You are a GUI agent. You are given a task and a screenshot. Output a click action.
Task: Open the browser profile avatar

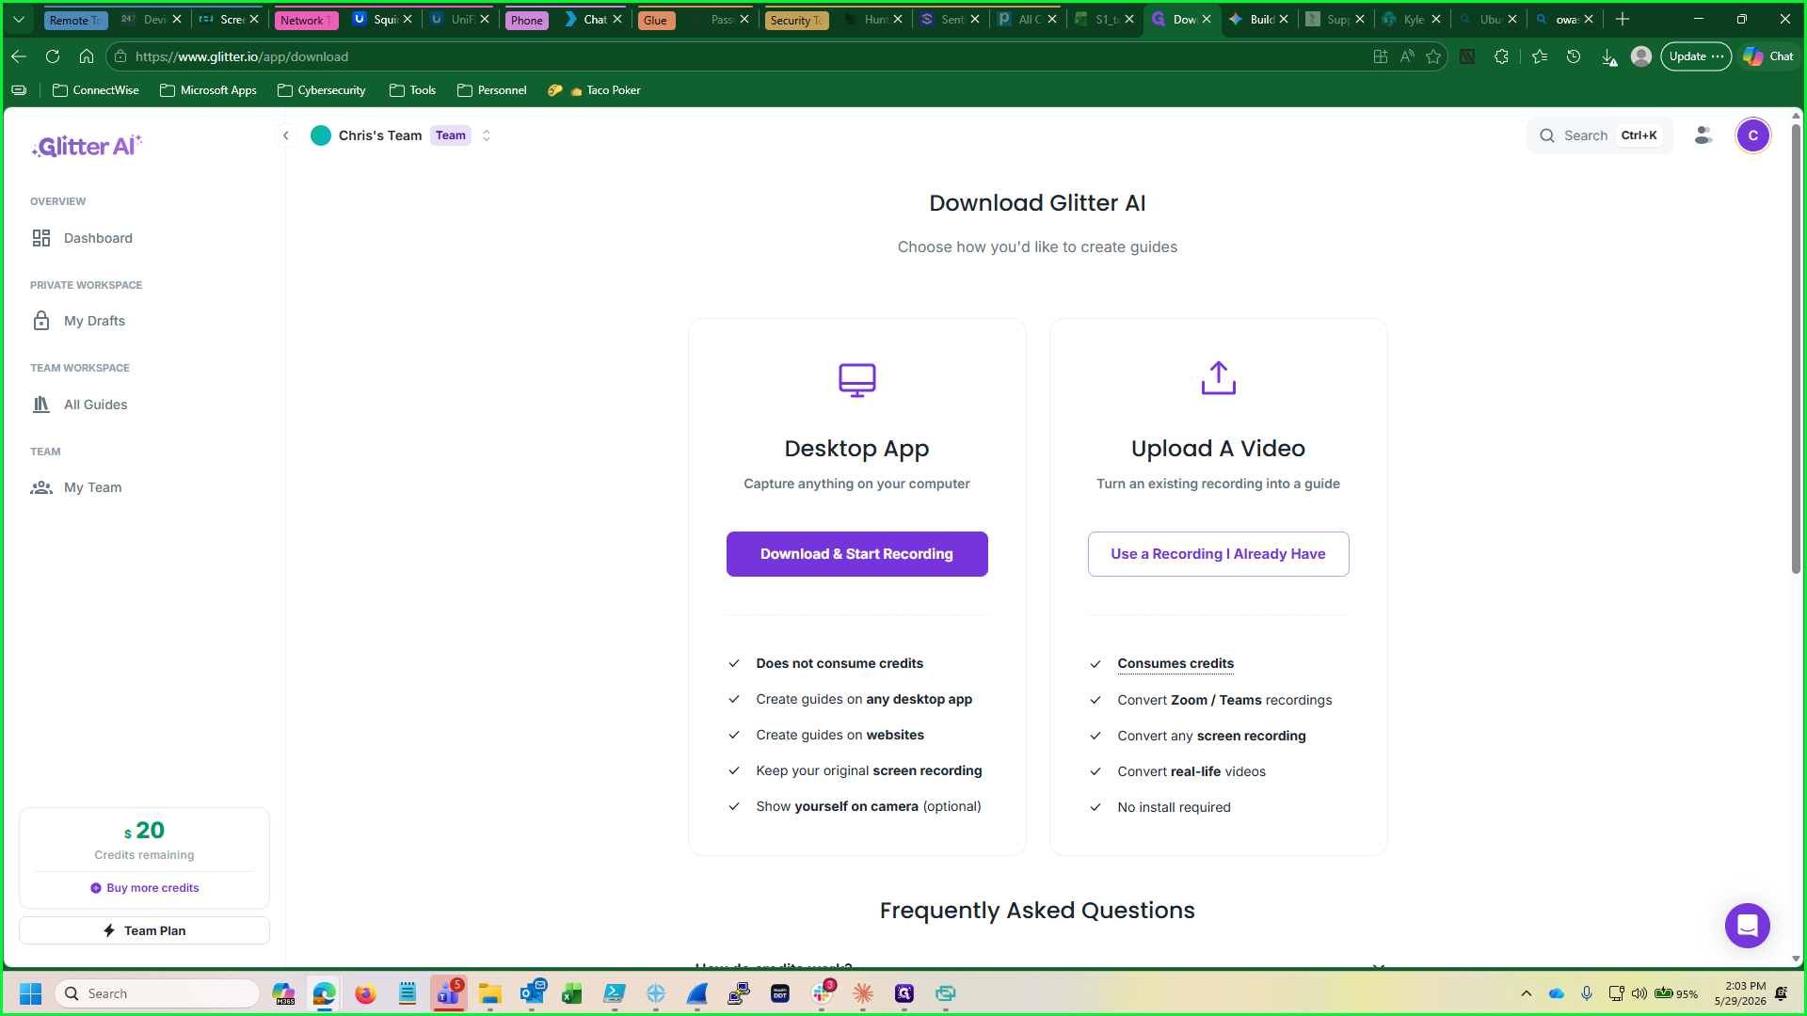click(1641, 56)
